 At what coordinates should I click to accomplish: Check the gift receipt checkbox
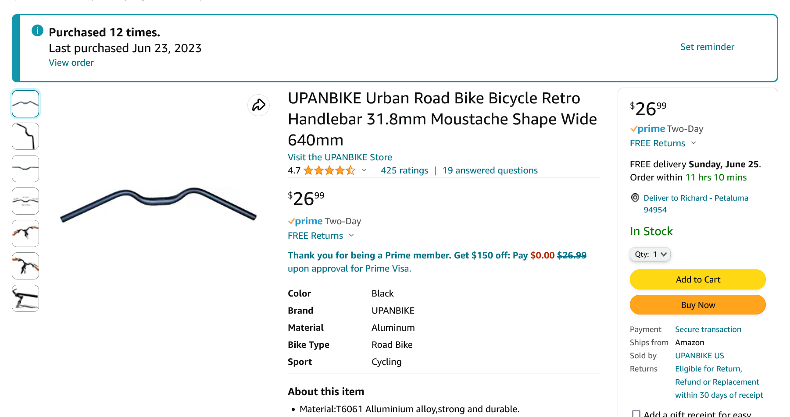636,413
